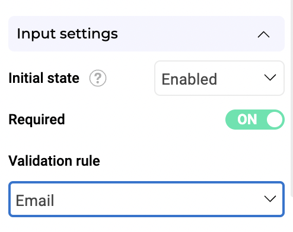Click the upward caret in the Input settings header

click(x=263, y=35)
